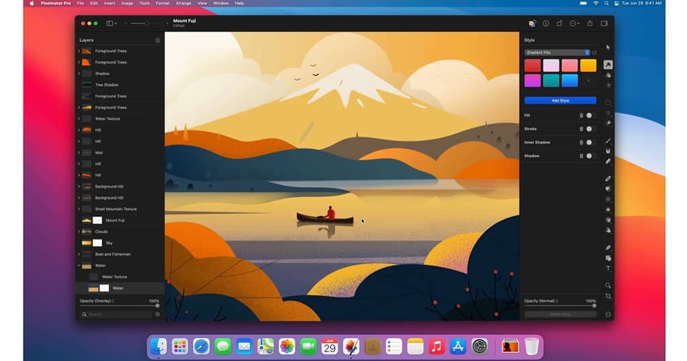Select the Arrange arrow tool
Viewport: 687px width, 361px height.
pyautogui.click(x=608, y=48)
